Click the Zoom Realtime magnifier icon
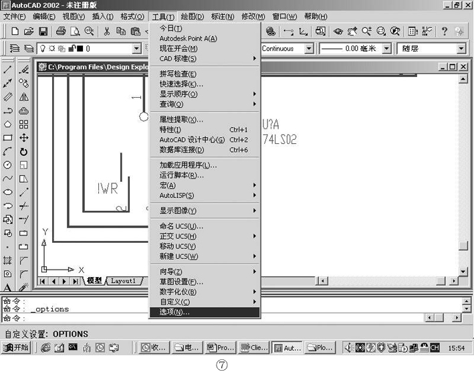The width and height of the screenshot is (474, 374). tap(366, 31)
